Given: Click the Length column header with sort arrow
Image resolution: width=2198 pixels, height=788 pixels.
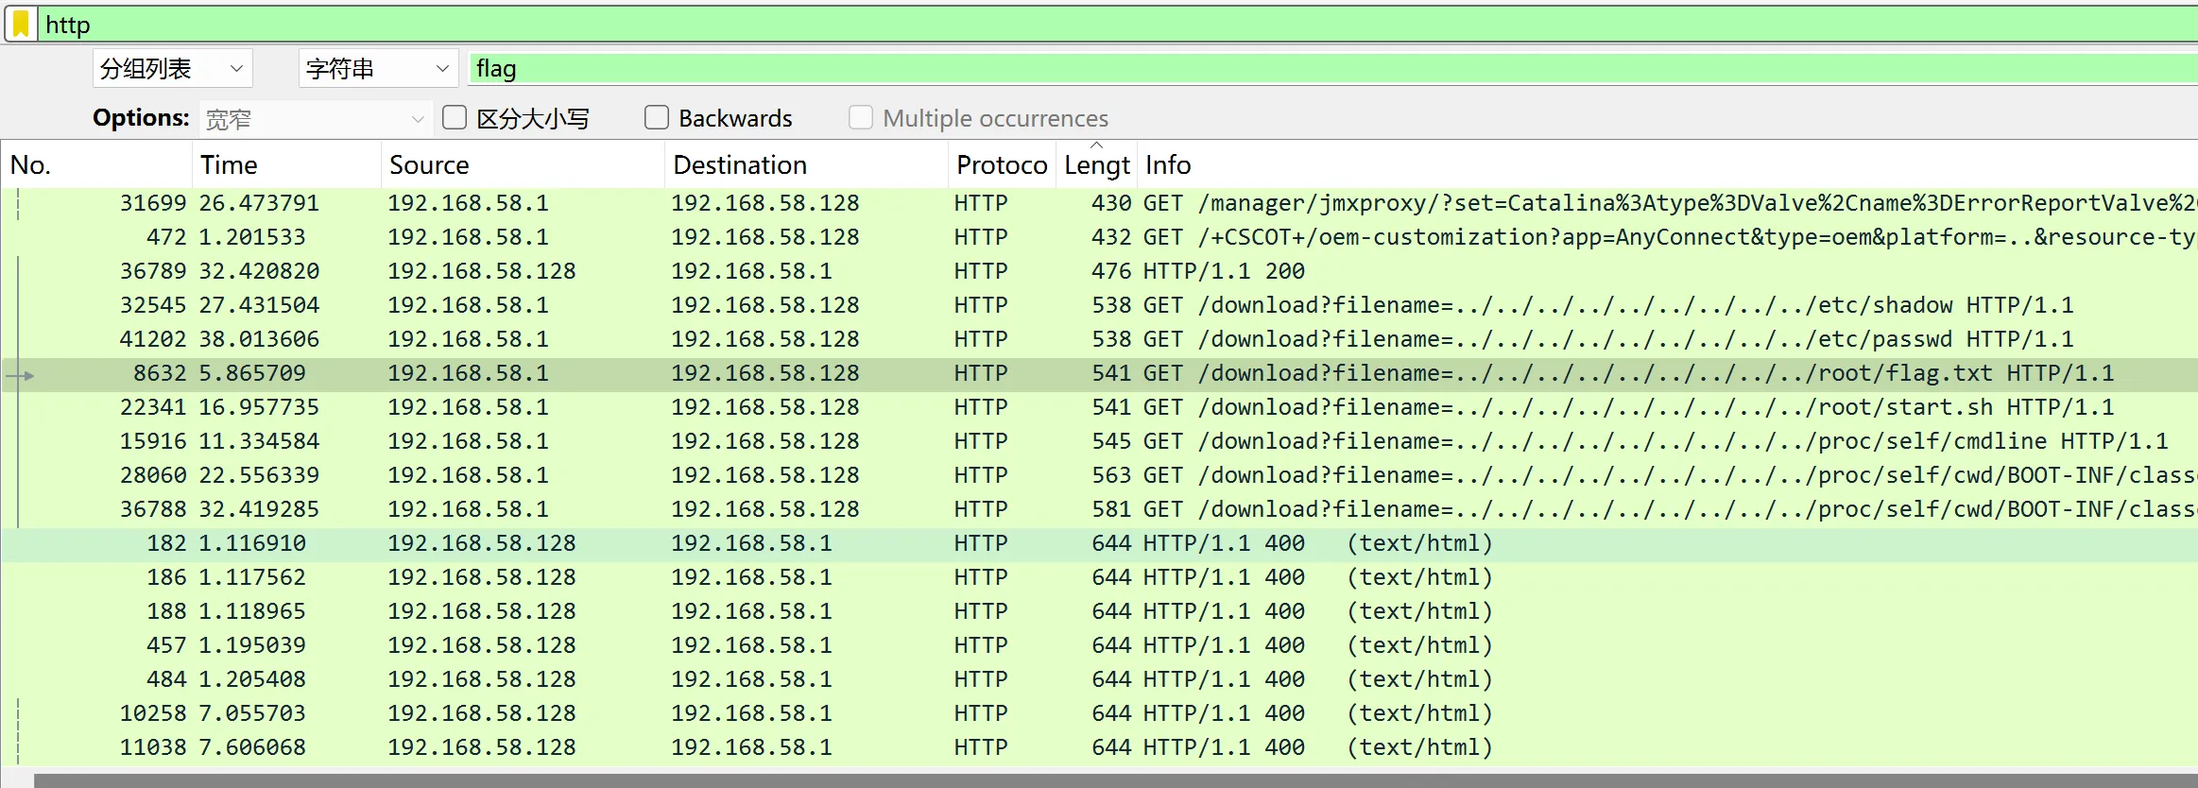Looking at the screenshot, I should click(x=1096, y=165).
